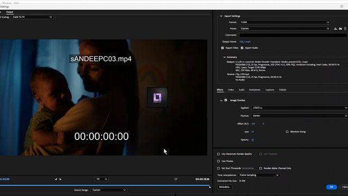The width and height of the screenshot is (348, 196).
Task: Open the Preset dropdown showing Custom
Action: tap(285, 29)
